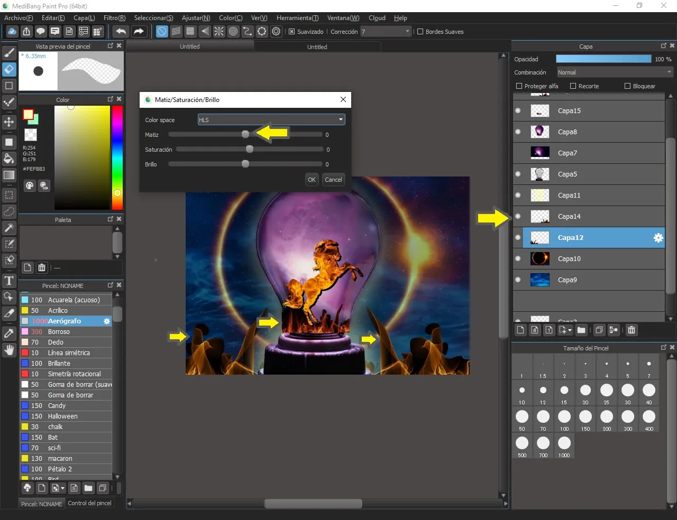The width and height of the screenshot is (677, 520).
Task: Select the Capa14 layer thumbnail
Action: (539, 217)
